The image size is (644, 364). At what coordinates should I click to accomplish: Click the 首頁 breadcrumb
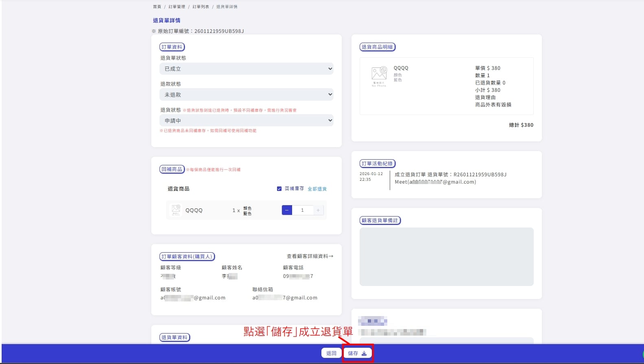click(x=157, y=6)
